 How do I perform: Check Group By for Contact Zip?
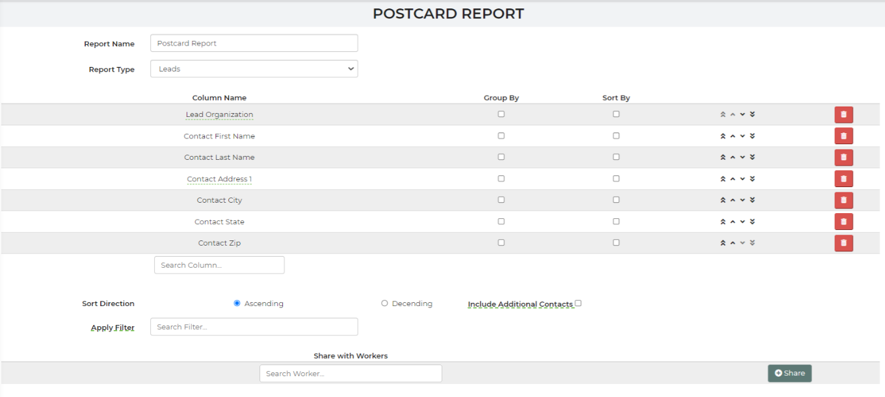click(501, 242)
